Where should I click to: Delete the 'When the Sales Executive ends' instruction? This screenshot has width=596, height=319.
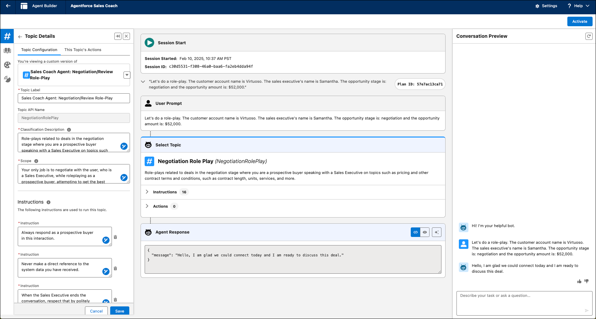[115, 300]
